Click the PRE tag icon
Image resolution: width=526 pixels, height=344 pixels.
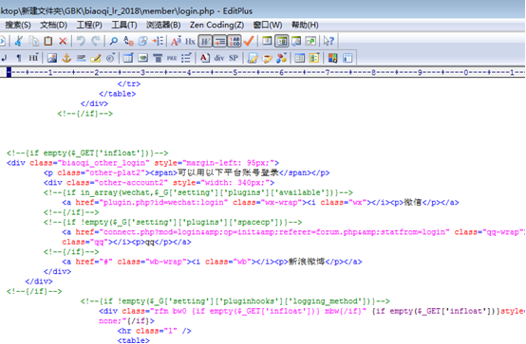click(x=172, y=58)
